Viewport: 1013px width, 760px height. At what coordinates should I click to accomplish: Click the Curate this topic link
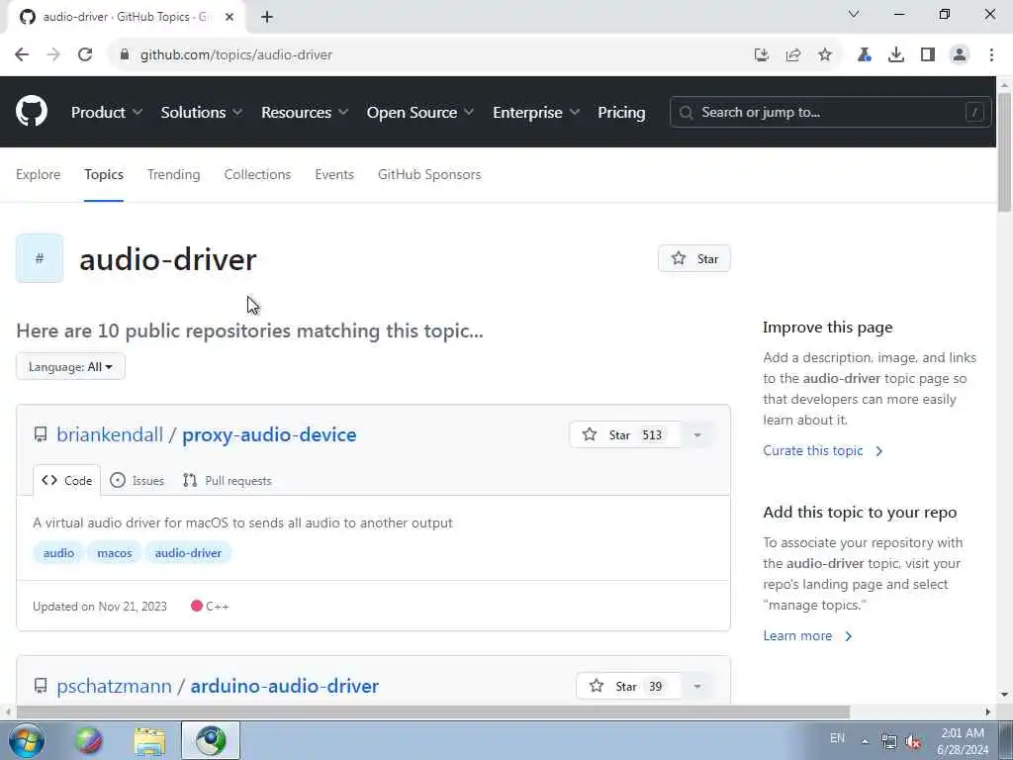pyautogui.click(x=822, y=450)
